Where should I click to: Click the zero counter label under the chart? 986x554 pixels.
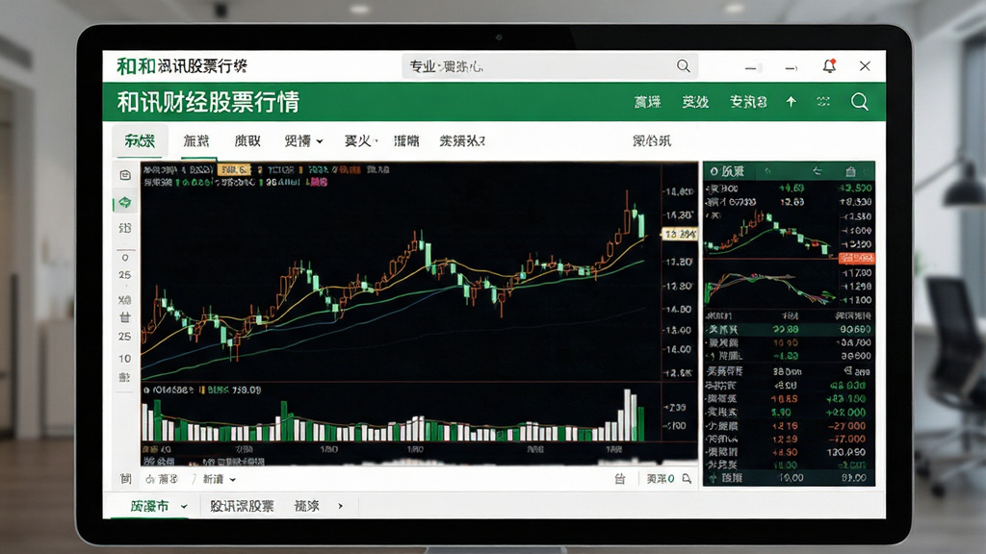(661, 479)
